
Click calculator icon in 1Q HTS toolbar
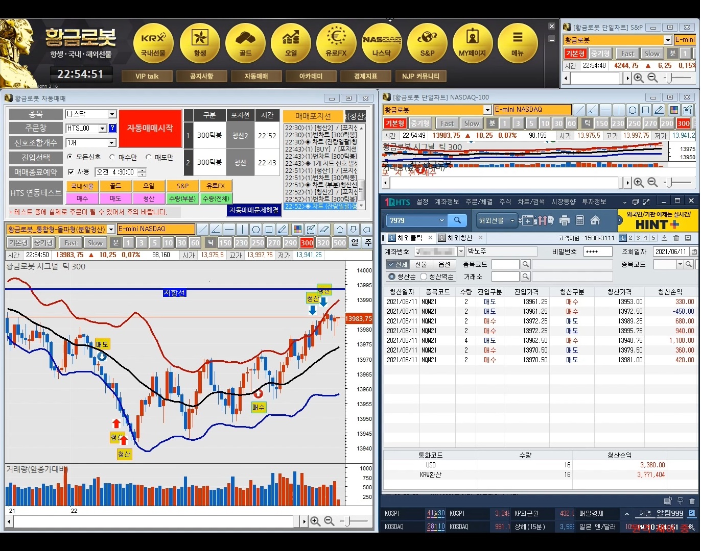580,220
